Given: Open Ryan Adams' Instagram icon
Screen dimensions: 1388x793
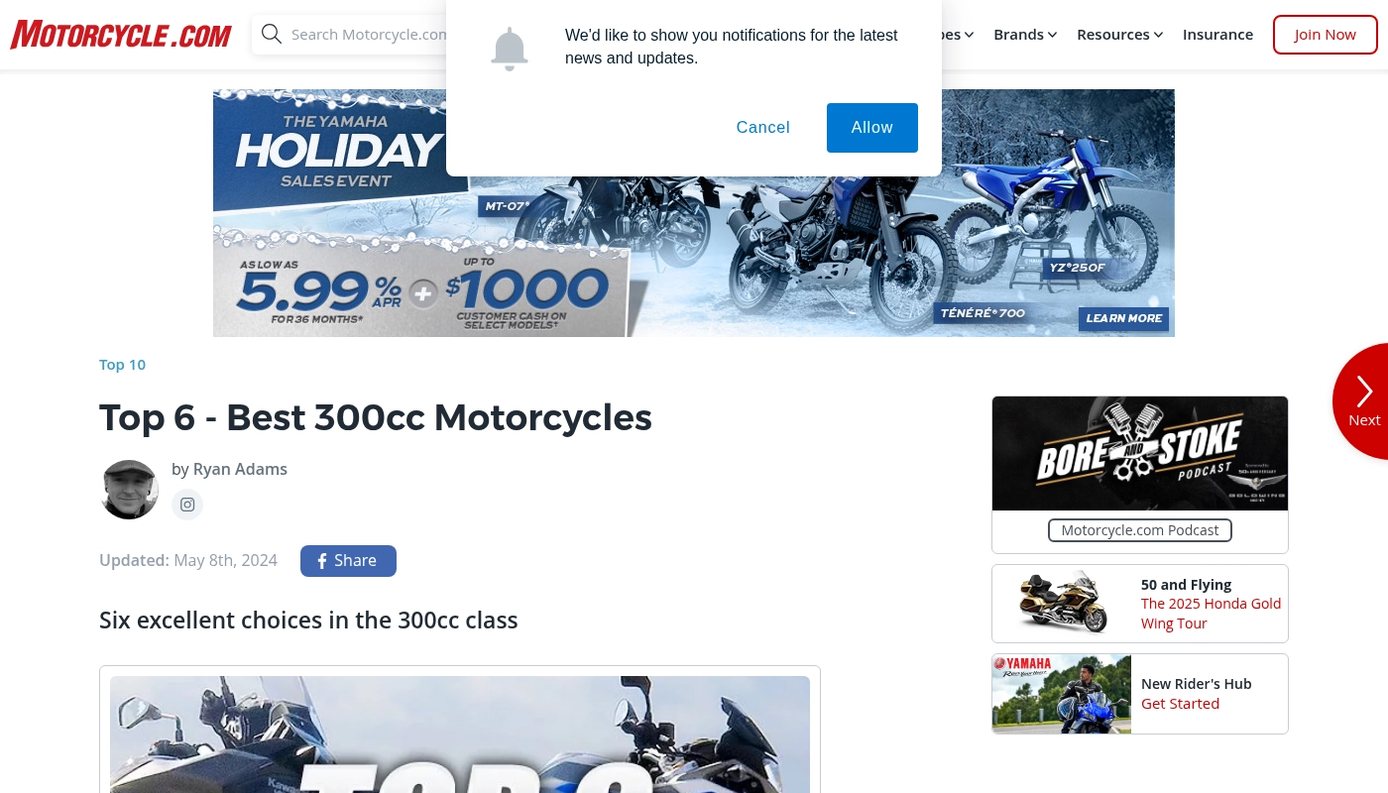Looking at the screenshot, I should [x=187, y=505].
